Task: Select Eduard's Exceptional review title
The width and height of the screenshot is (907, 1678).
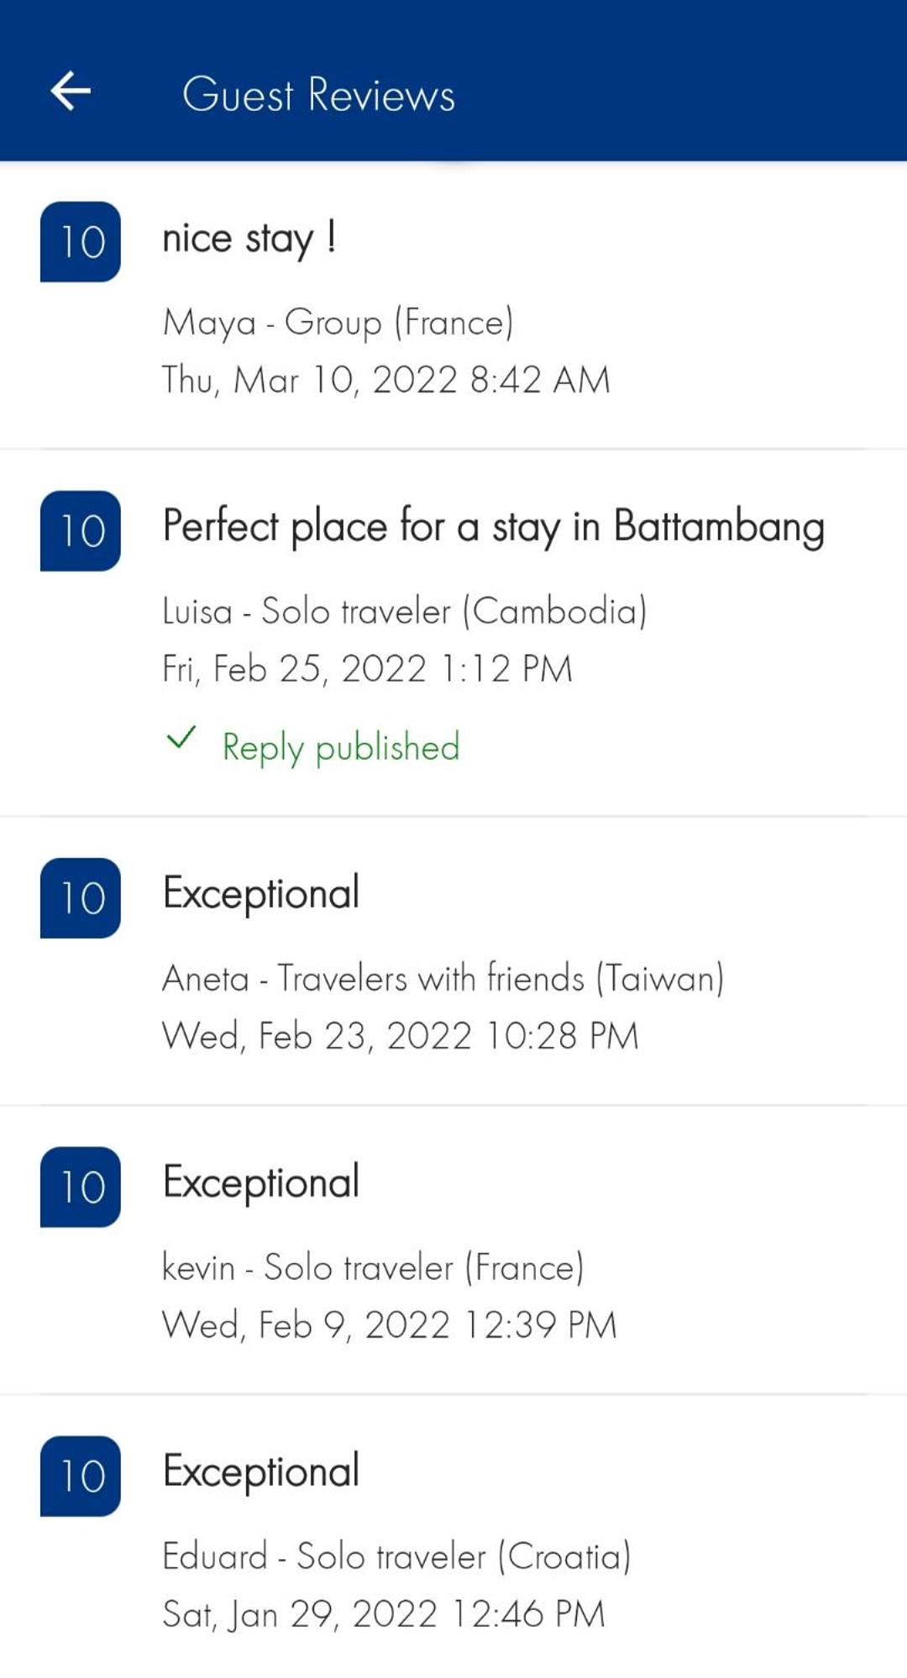Action: (261, 1471)
